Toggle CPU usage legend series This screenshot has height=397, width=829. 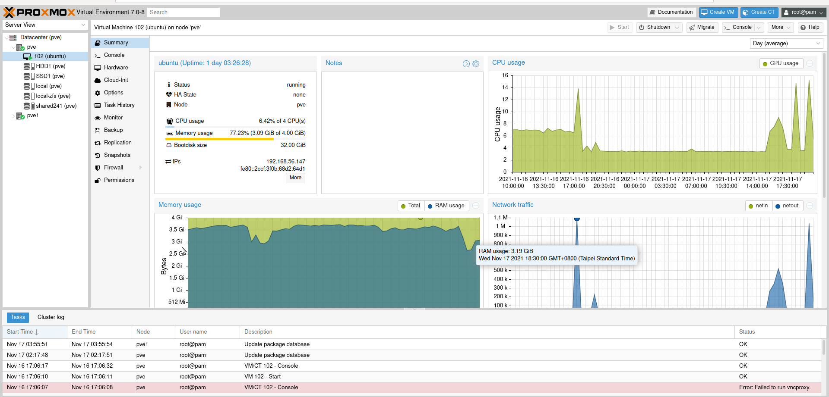[781, 63]
